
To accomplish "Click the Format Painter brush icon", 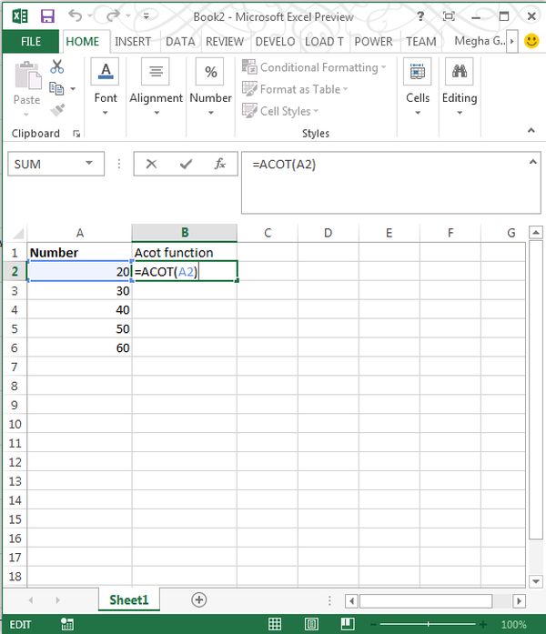I will tap(57, 109).
